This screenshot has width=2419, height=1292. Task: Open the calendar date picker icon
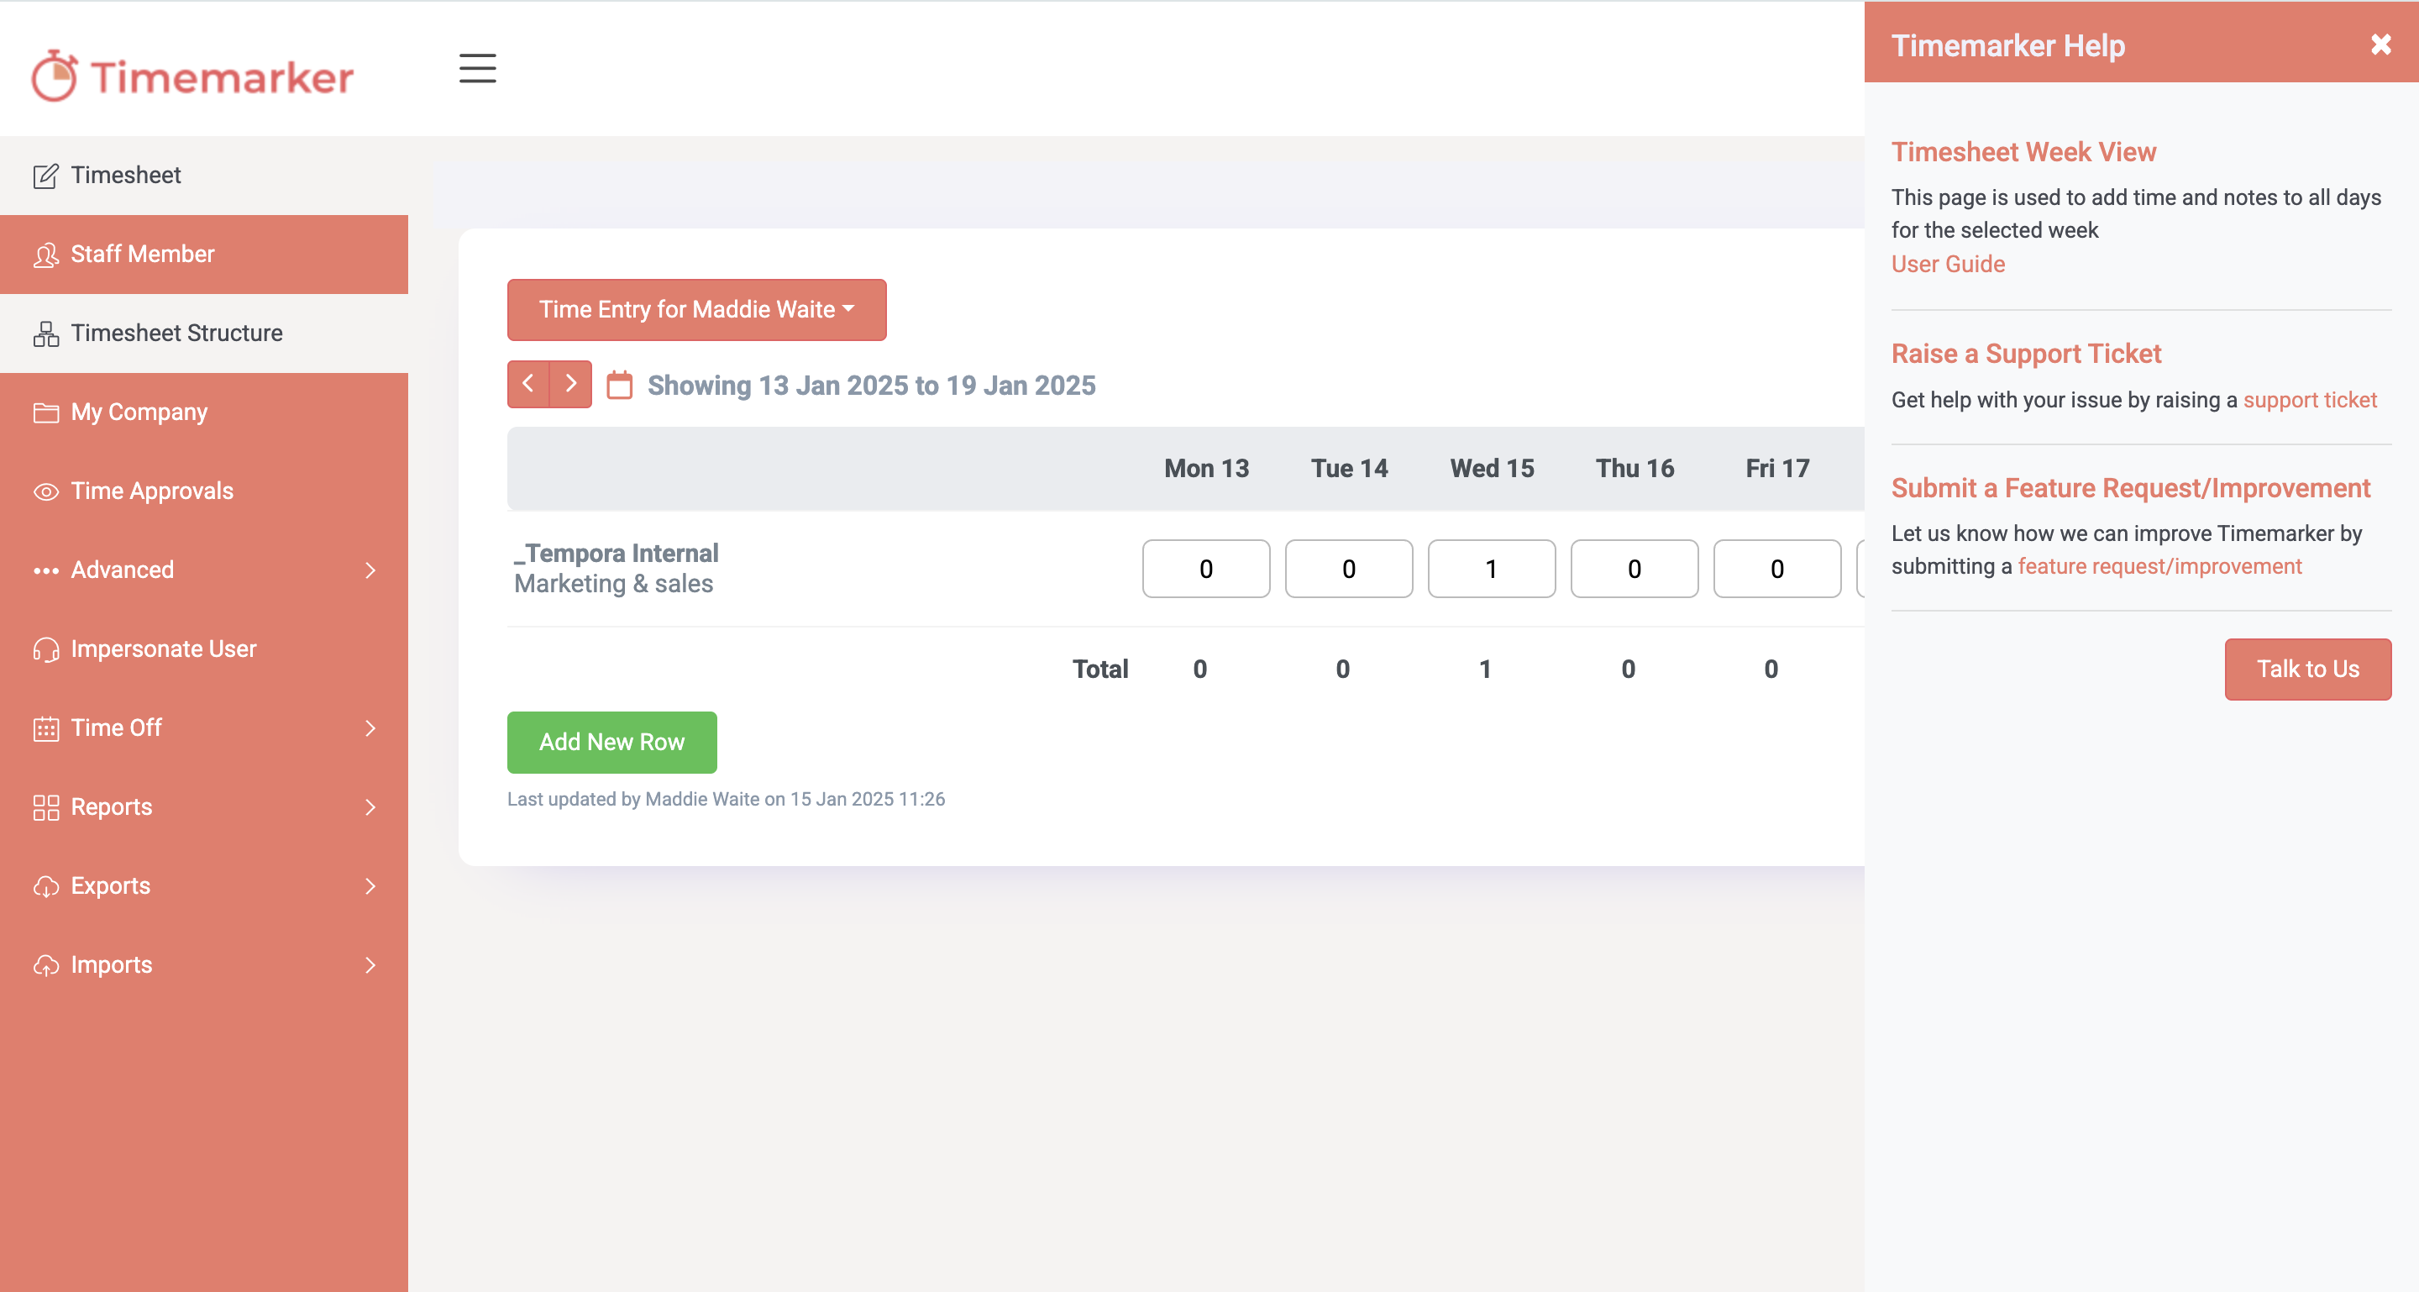pos(619,385)
